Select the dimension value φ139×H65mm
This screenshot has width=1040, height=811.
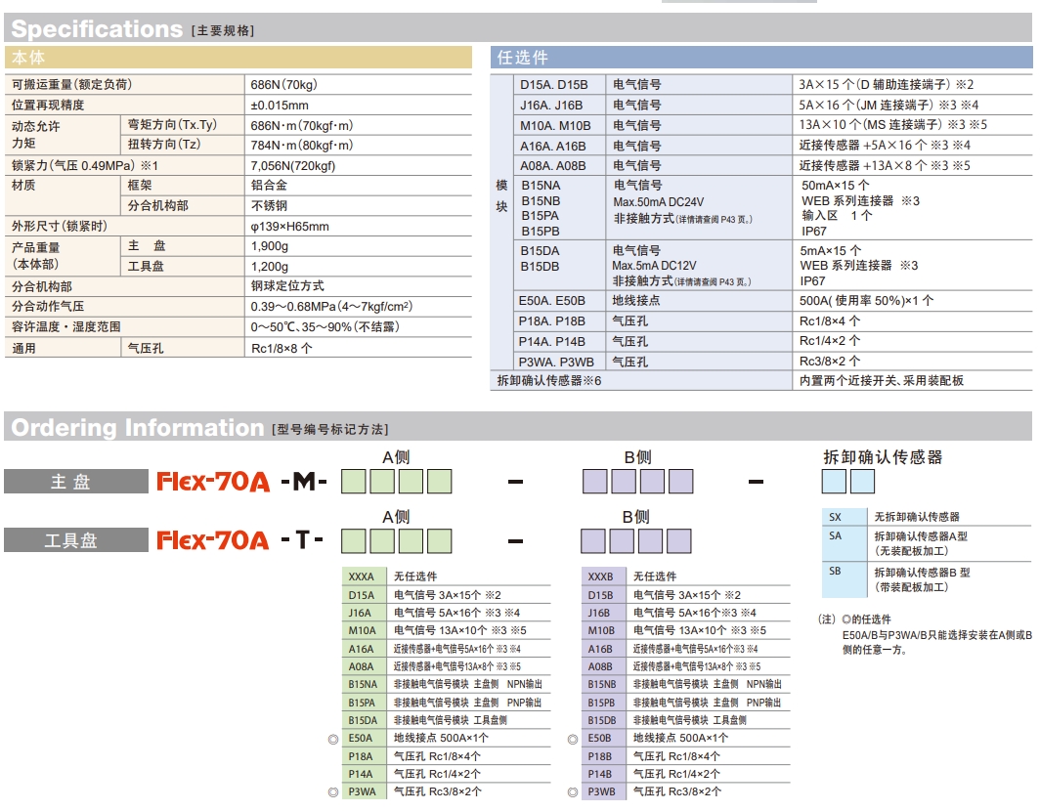(290, 226)
